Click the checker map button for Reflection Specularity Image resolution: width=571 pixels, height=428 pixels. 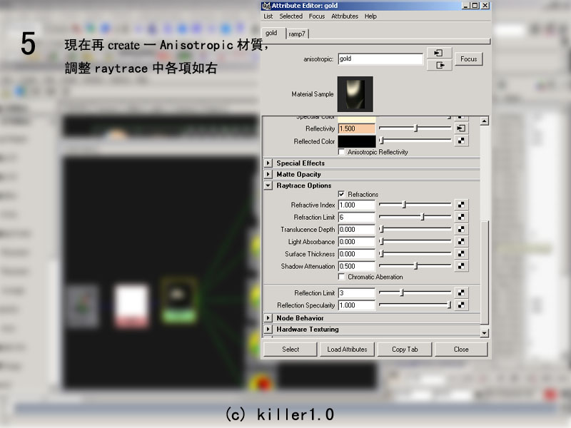point(462,305)
